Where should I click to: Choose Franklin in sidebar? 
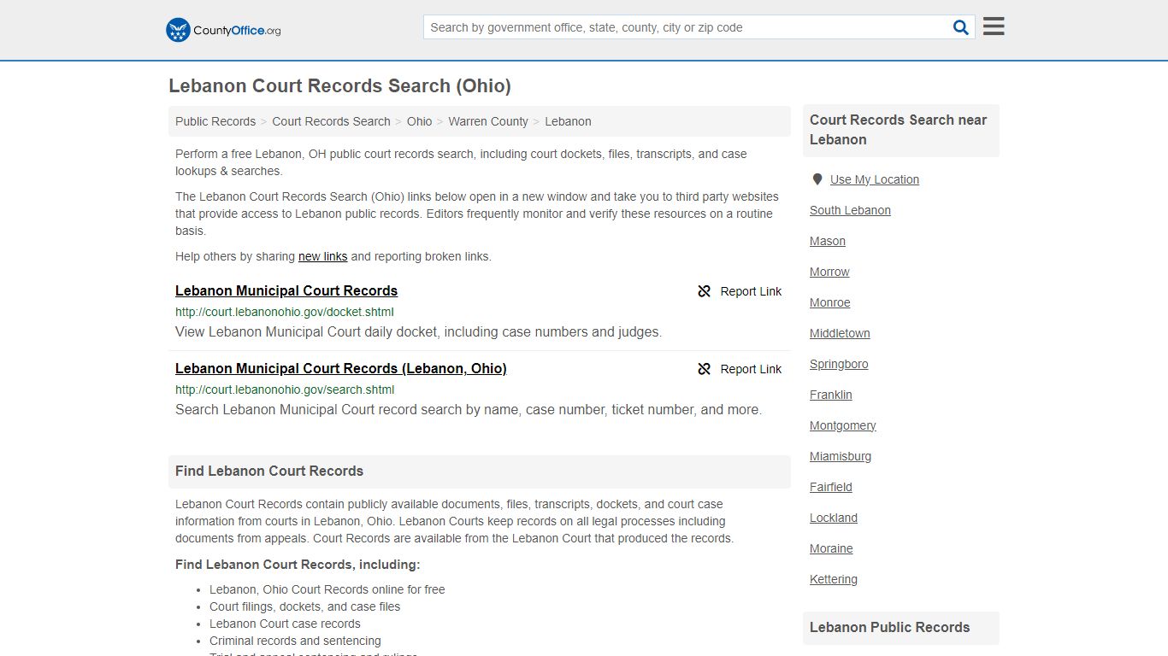pyautogui.click(x=831, y=395)
